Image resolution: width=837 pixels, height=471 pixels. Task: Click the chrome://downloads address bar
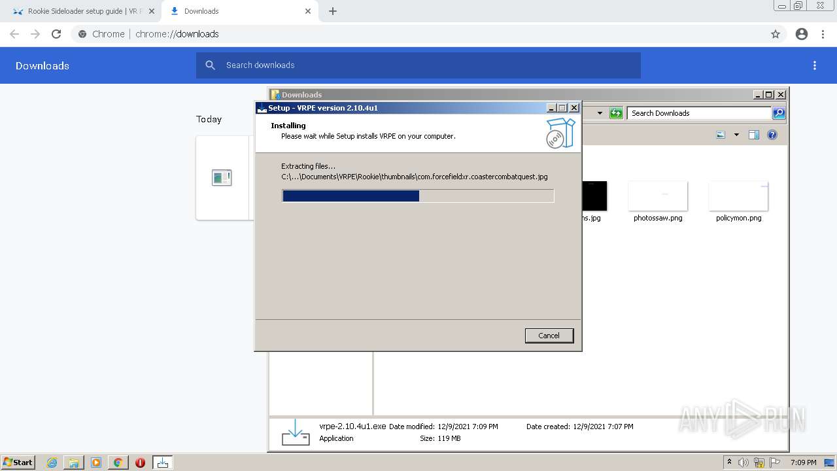pyautogui.click(x=418, y=34)
